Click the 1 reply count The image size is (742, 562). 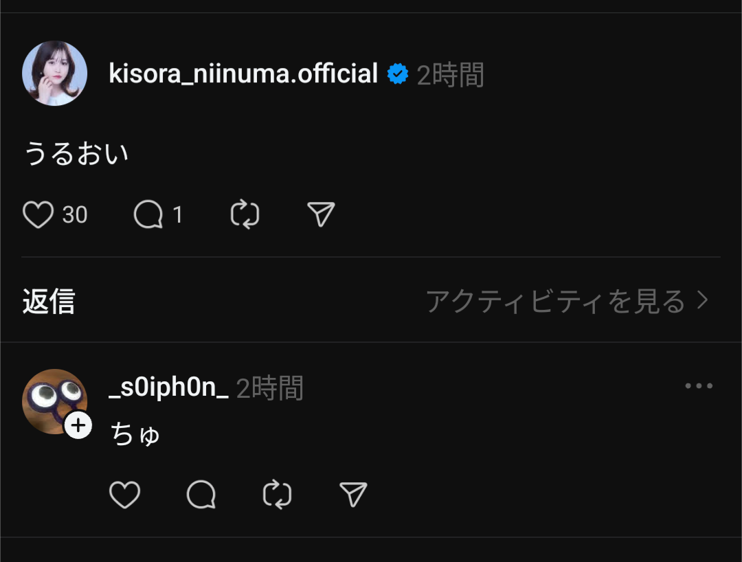[x=177, y=215]
